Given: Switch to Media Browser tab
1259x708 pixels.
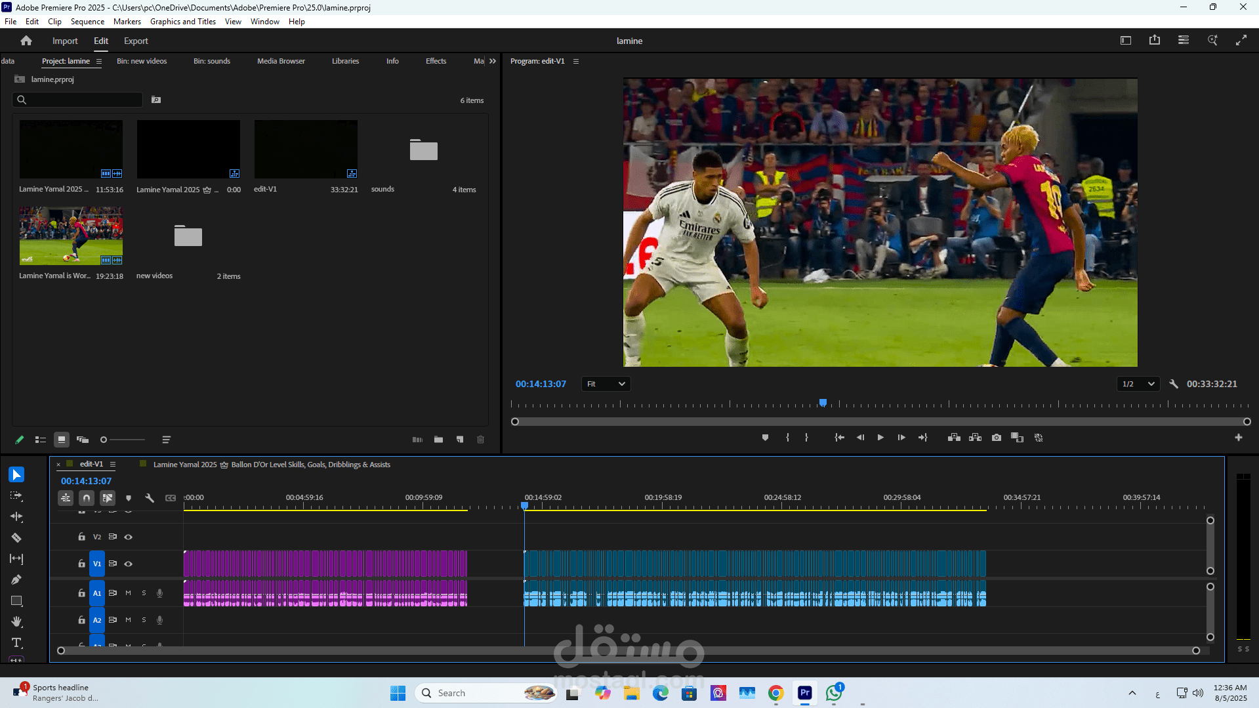Looking at the screenshot, I should [281, 61].
